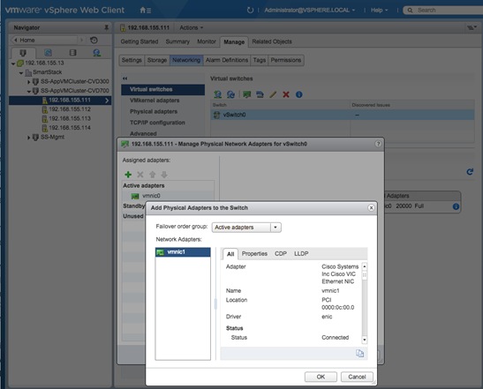Click Cancel in Add Physical Adapters dialog
The width and height of the screenshot is (483, 389).
pos(357,377)
